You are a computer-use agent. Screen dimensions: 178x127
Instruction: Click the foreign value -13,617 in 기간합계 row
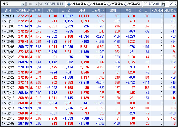pos(67,16)
